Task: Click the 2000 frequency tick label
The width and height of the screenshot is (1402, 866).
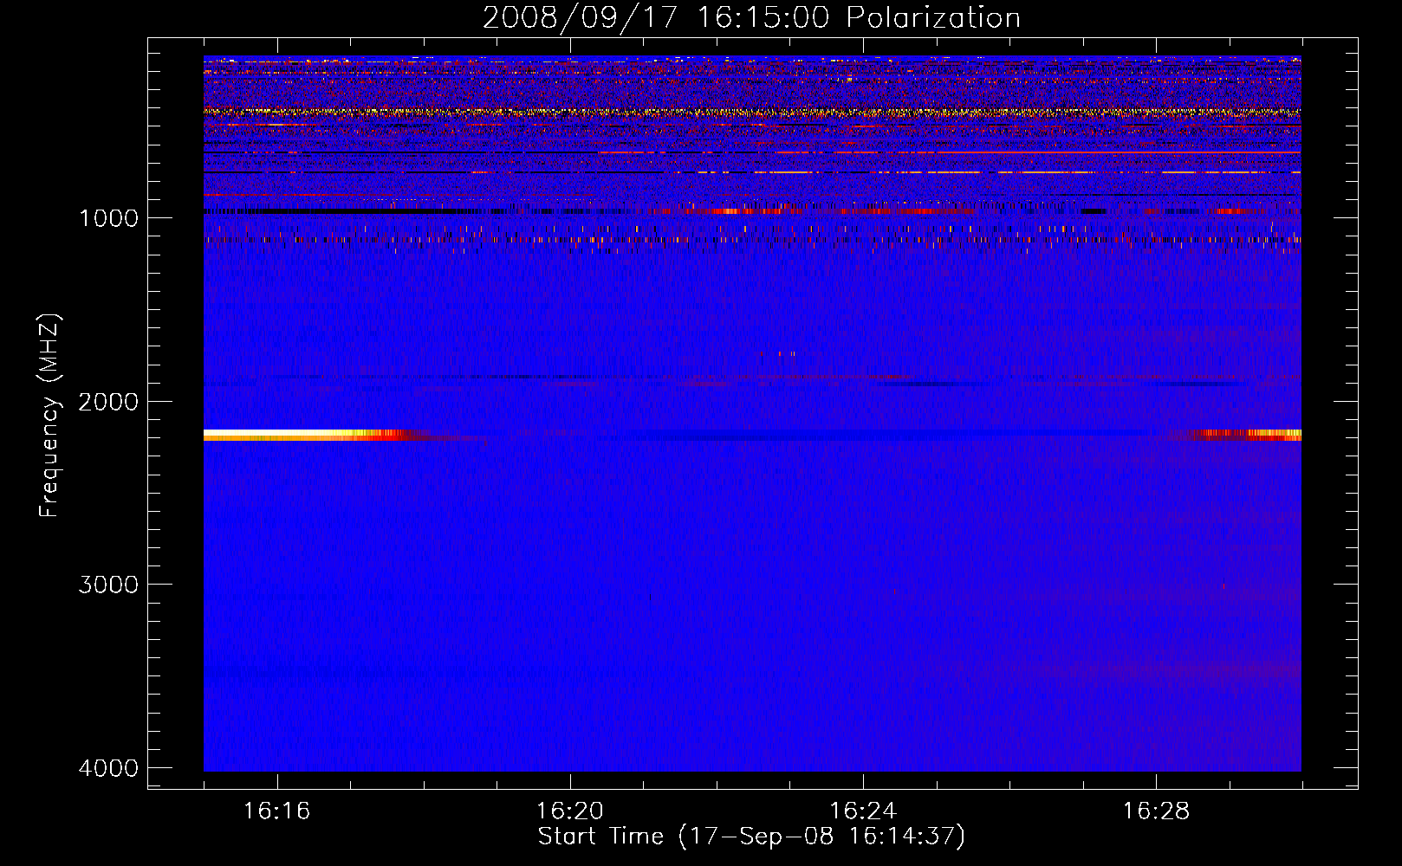Action: (108, 402)
